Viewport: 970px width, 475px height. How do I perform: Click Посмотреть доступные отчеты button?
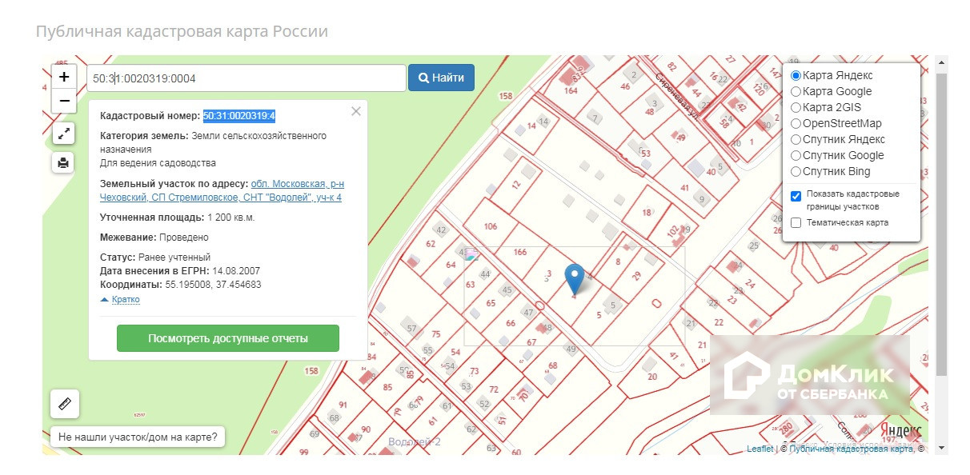click(228, 338)
